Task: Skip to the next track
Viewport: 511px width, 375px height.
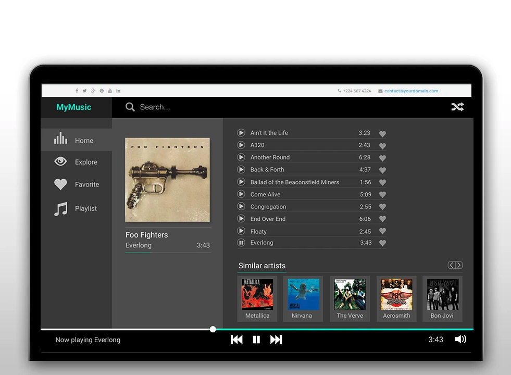Action: tap(276, 340)
